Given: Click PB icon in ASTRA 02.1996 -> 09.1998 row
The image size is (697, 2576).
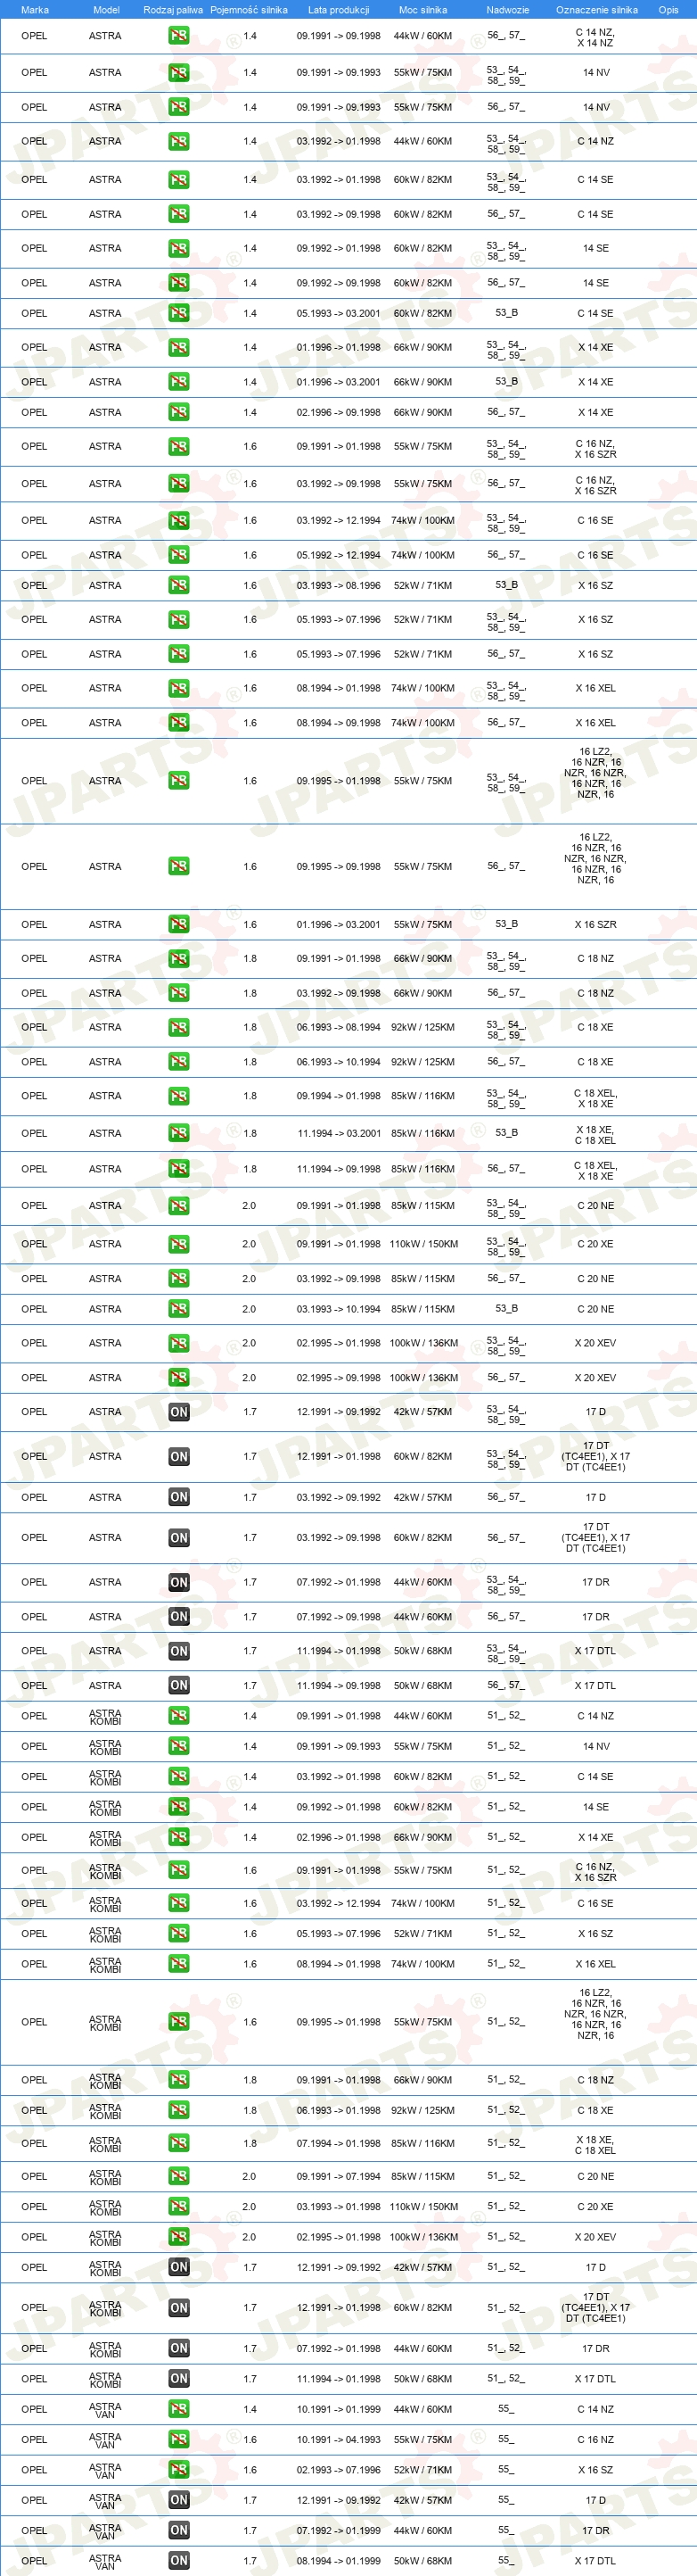Looking at the screenshot, I should click(x=179, y=412).
